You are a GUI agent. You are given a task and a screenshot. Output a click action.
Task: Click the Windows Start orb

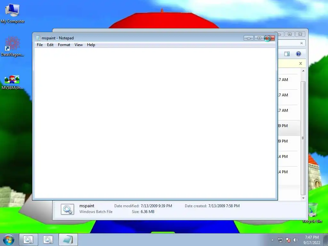[8, 240]
